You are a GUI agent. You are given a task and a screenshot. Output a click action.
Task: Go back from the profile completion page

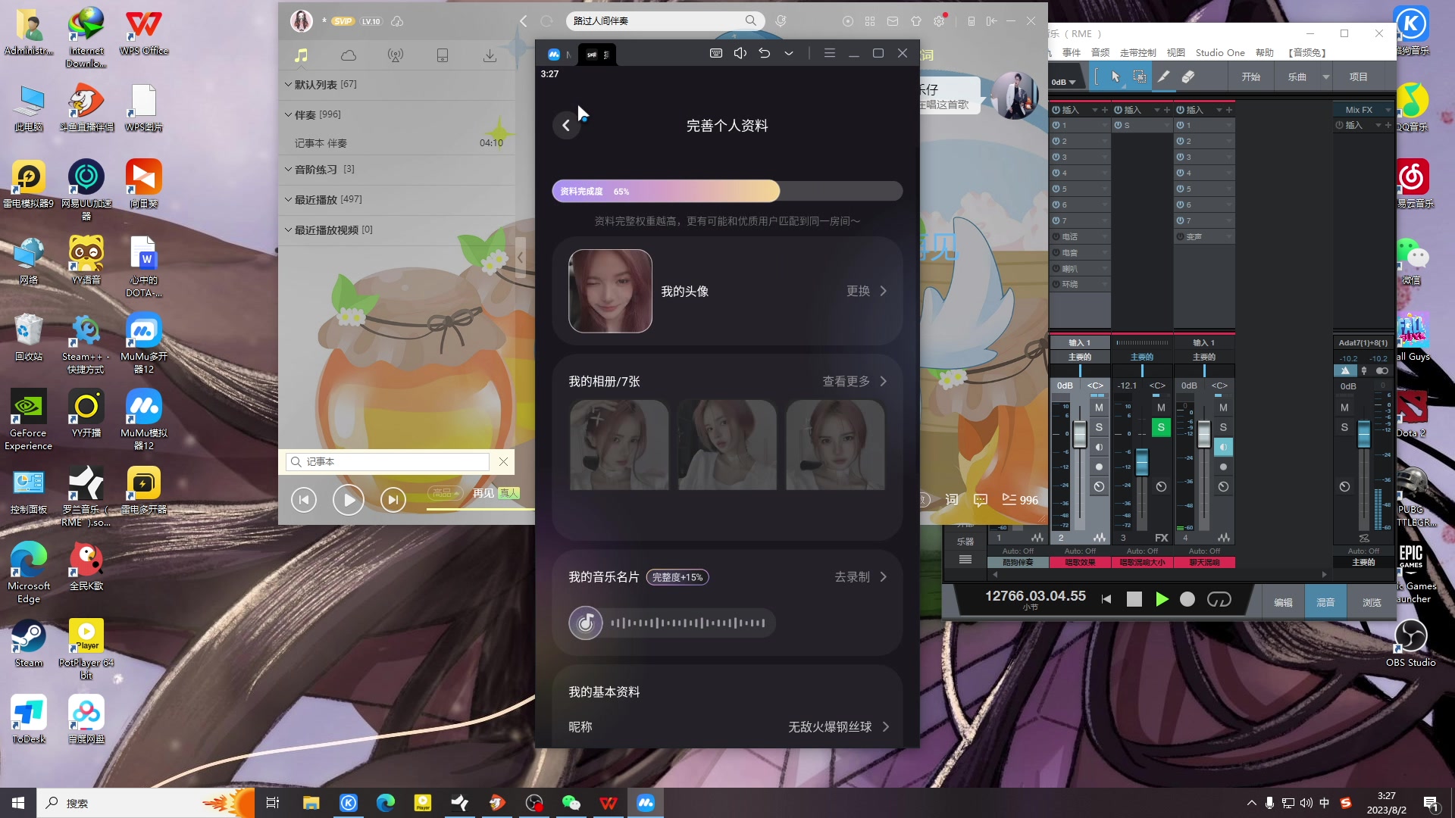tap(566, 126)
